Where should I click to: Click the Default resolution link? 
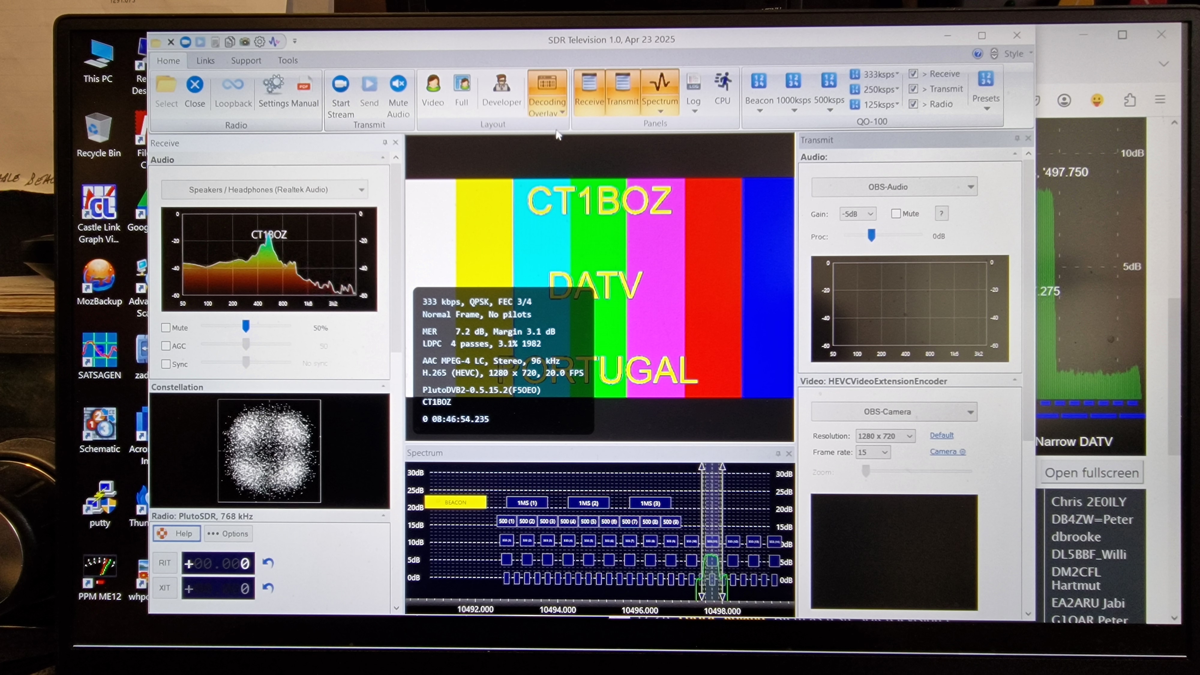click(x=941, y=435)
